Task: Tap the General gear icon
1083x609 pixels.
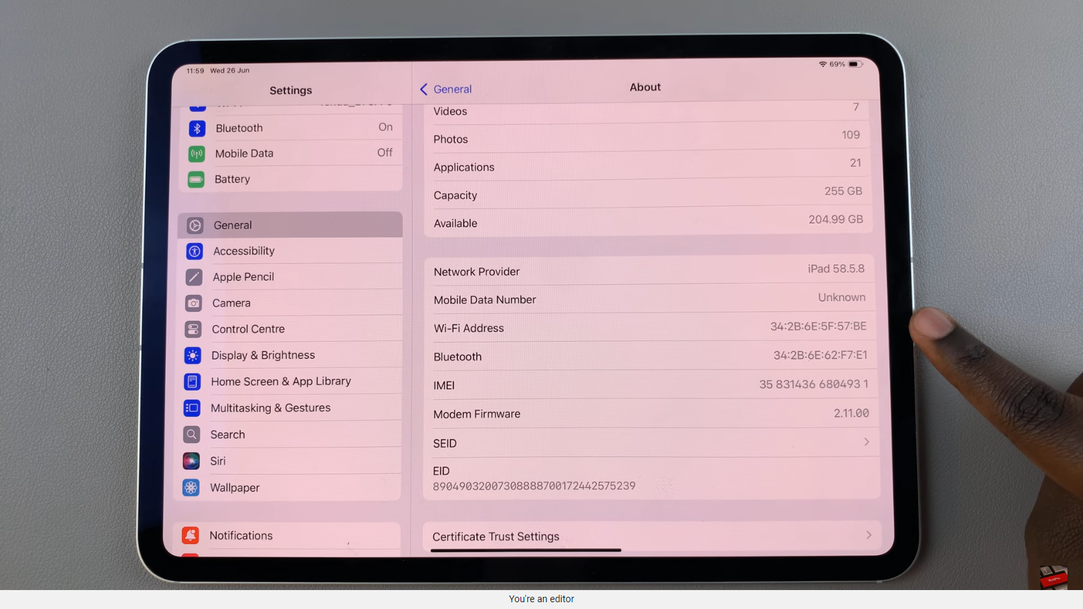Action: click(195, 225)
